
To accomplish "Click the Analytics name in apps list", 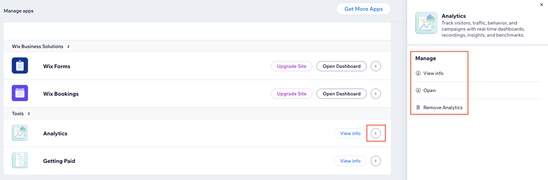I will (55, 133).
